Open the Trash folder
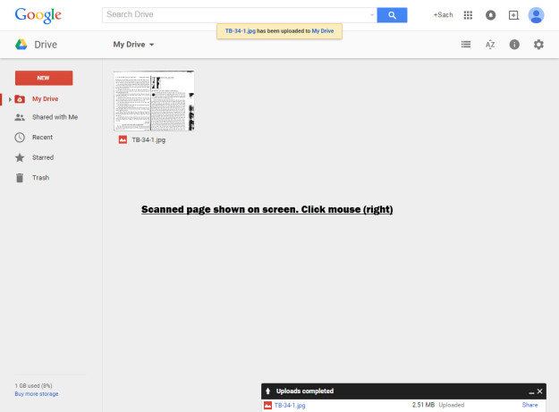This screenshot has height=412, width=559. click(40, 178)
